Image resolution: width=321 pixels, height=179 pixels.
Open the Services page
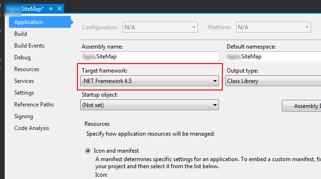pos(24,81)
